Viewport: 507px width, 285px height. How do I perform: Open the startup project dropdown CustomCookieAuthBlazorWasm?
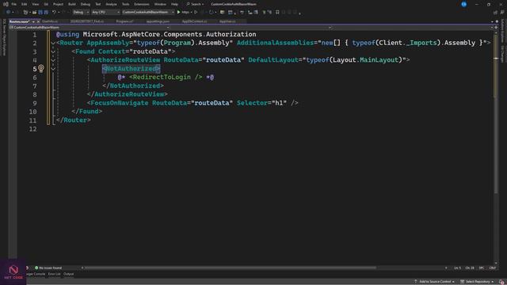(148, 13)
